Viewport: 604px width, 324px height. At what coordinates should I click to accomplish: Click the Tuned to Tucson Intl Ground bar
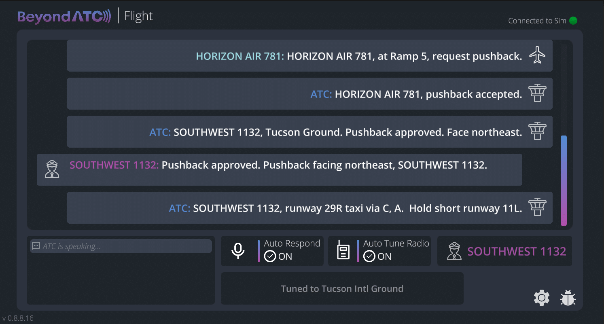[342, 288]
